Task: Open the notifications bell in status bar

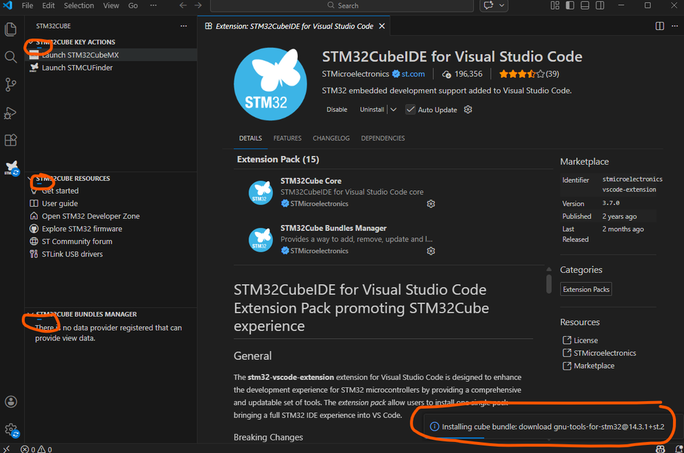Action: (x=679, y=449)
